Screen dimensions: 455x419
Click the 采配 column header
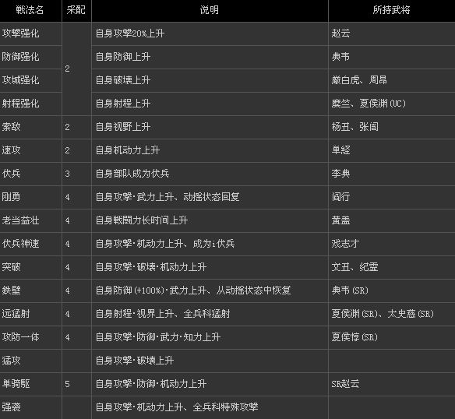point(76,10)
